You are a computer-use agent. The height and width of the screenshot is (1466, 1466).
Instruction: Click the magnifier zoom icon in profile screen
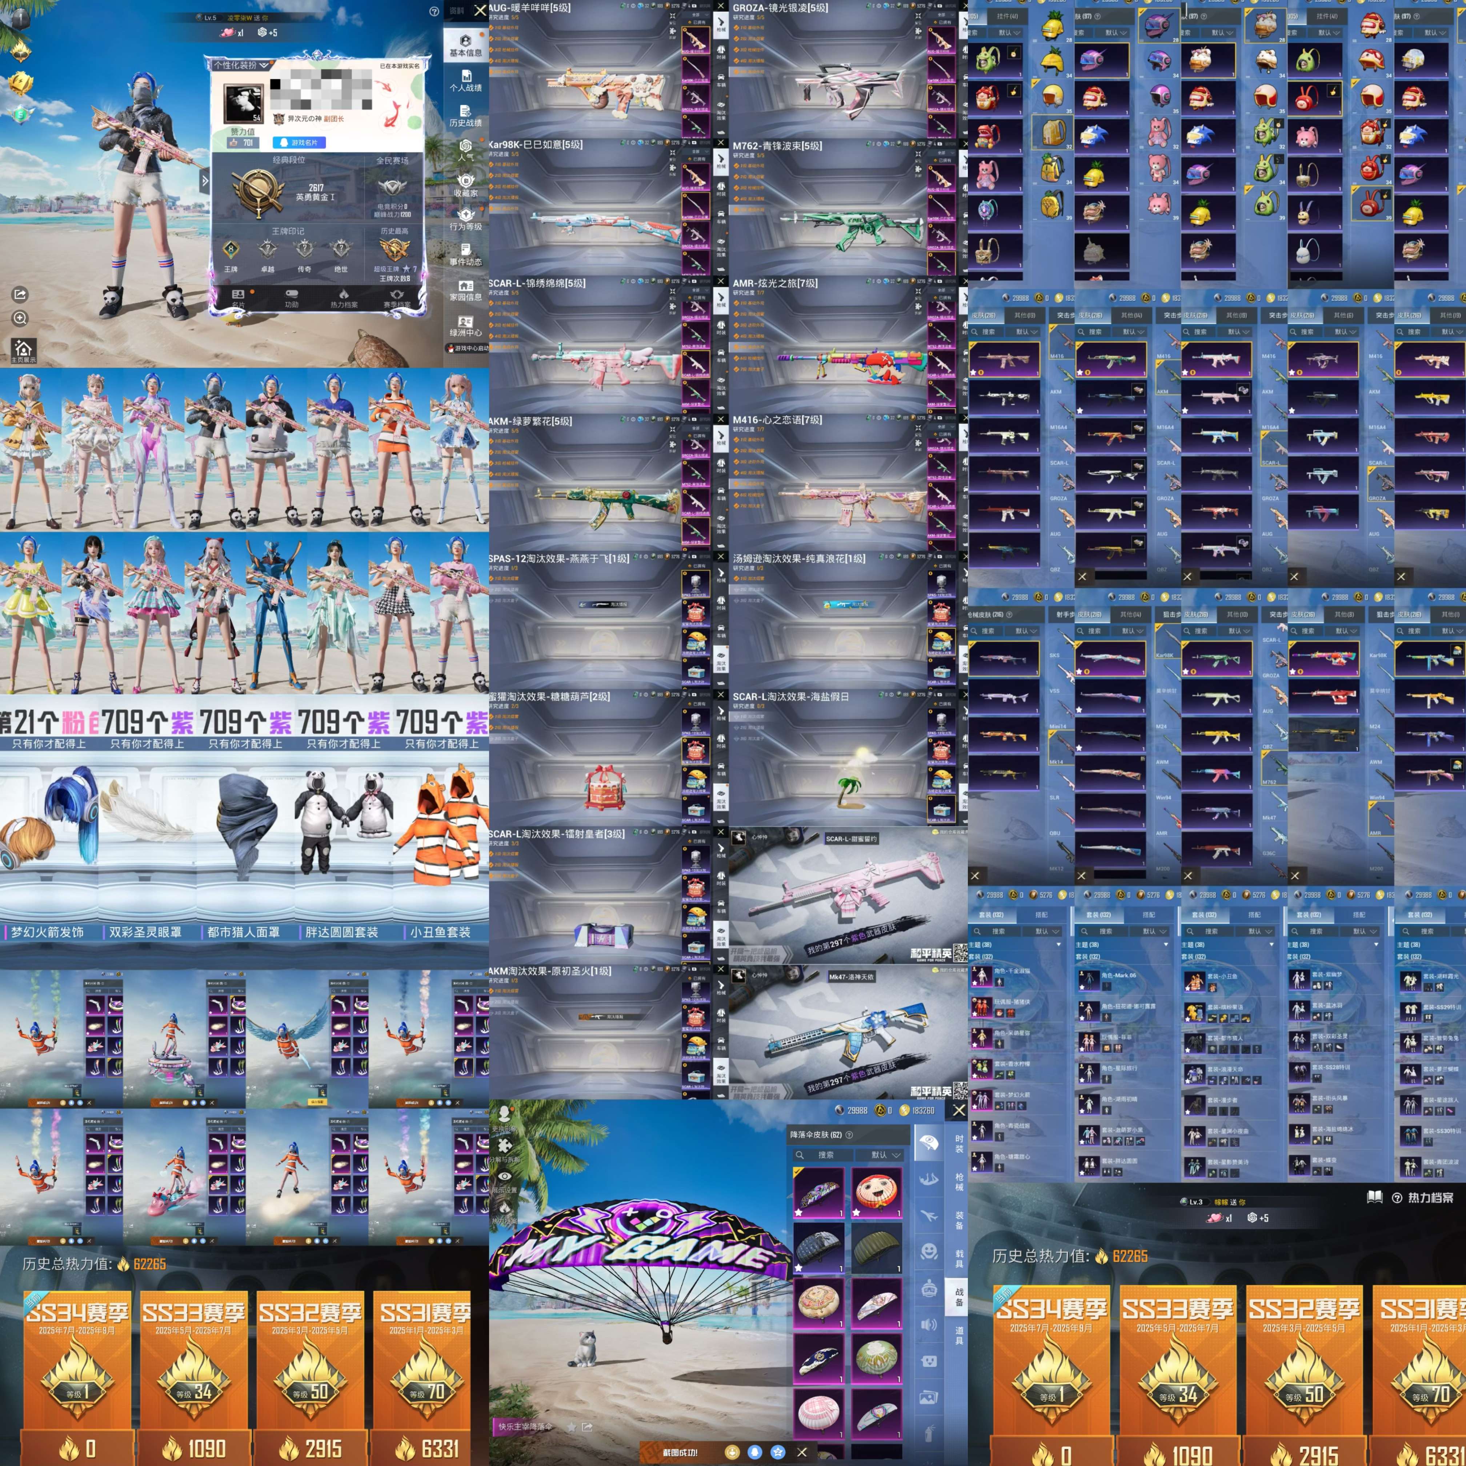[20, 318]
